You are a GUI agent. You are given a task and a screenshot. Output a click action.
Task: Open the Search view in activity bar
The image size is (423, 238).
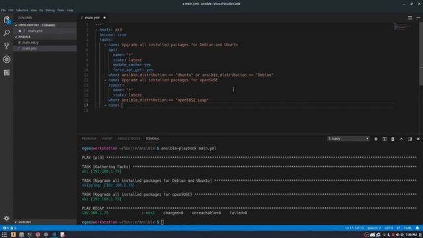tap(7, 33)
